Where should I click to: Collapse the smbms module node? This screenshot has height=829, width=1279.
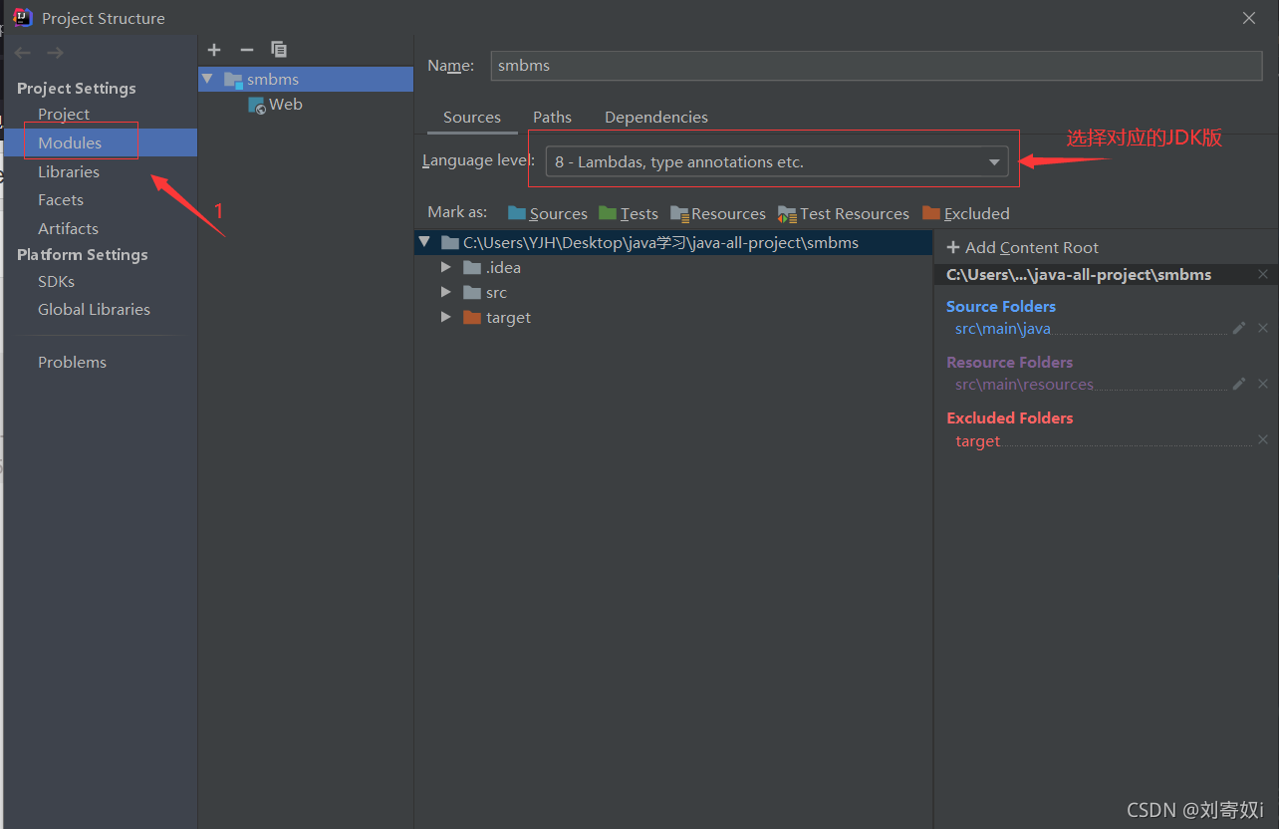tap(207, 79)
